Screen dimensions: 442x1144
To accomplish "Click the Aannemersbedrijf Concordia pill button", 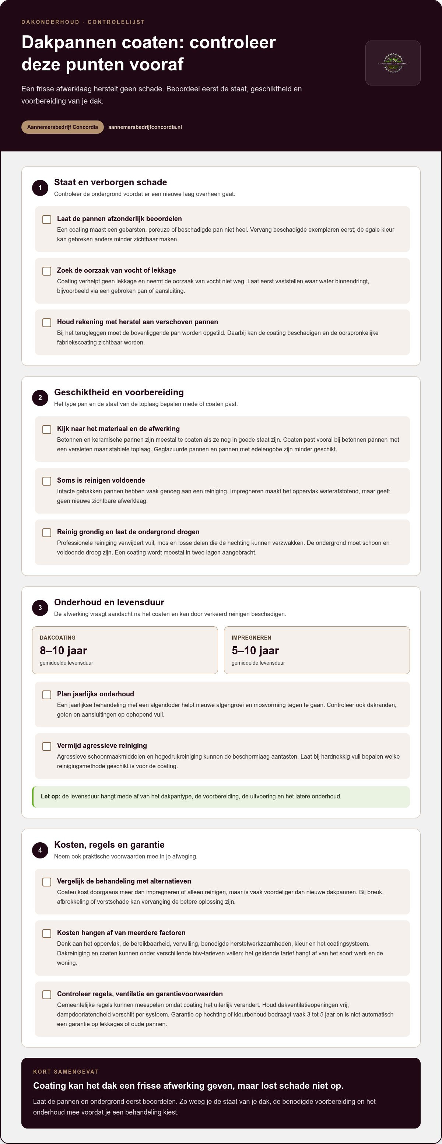I will (x=63, y=127).
